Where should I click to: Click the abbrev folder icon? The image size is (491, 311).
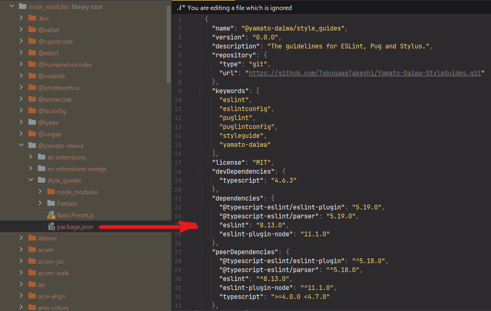pyautogui.click(x=32, y=238)
